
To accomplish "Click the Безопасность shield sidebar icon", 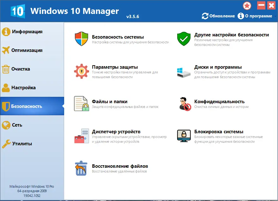I will pyautogui.click(x=6, y=106).
